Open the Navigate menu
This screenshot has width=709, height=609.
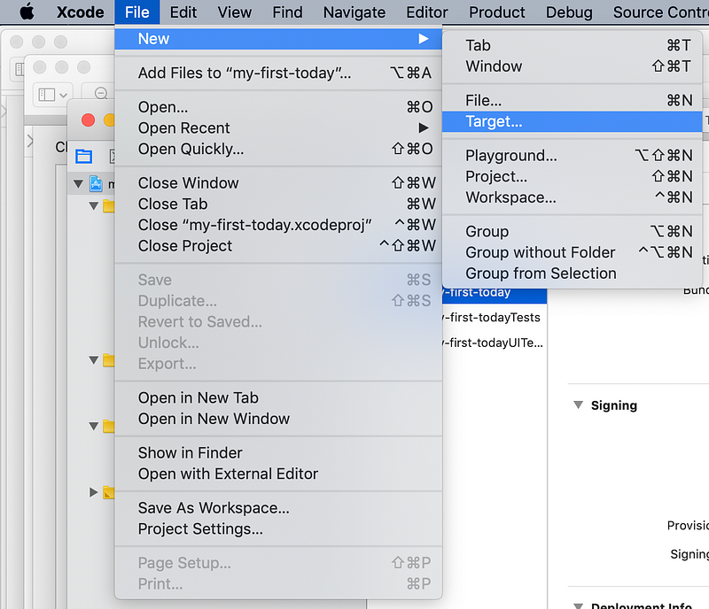click(354, 12)
